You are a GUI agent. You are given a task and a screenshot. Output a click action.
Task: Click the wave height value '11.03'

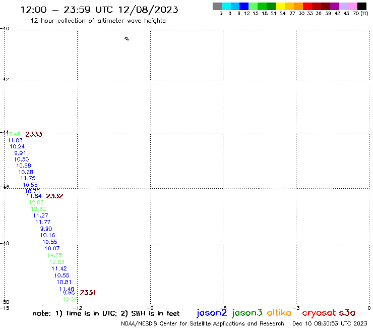click(x=15, y=141)
